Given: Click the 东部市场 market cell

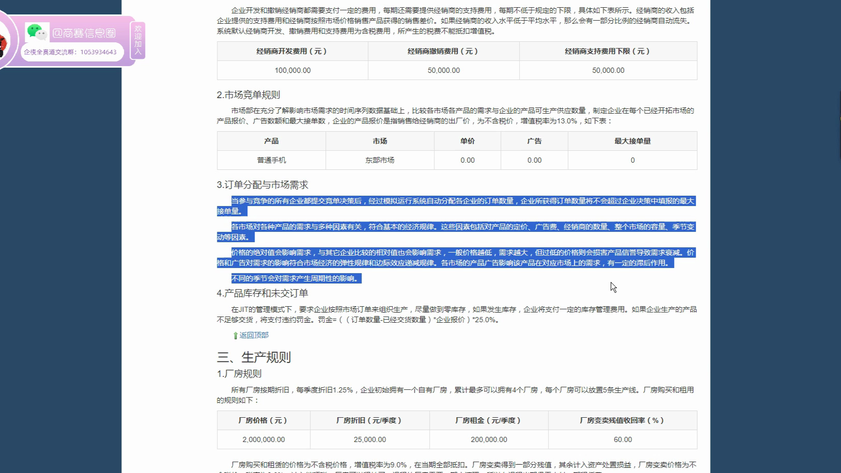Looking at the screenshot, I should [380, 160].
